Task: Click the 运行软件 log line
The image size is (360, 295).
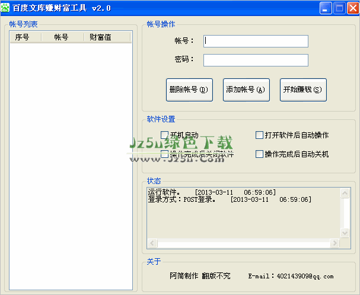Action: [x=212, y=192]
